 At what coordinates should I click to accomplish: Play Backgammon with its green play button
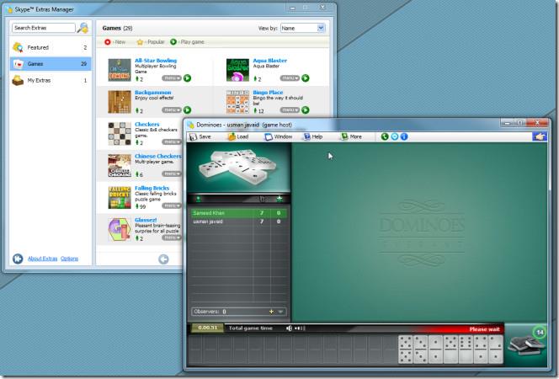pyautogui.click(x=187, y=109)
